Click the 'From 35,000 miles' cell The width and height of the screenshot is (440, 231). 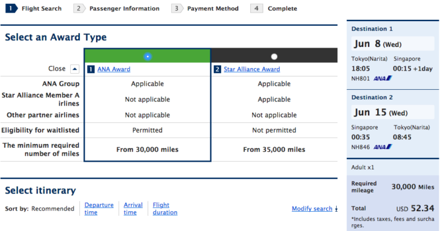(274, 150)
